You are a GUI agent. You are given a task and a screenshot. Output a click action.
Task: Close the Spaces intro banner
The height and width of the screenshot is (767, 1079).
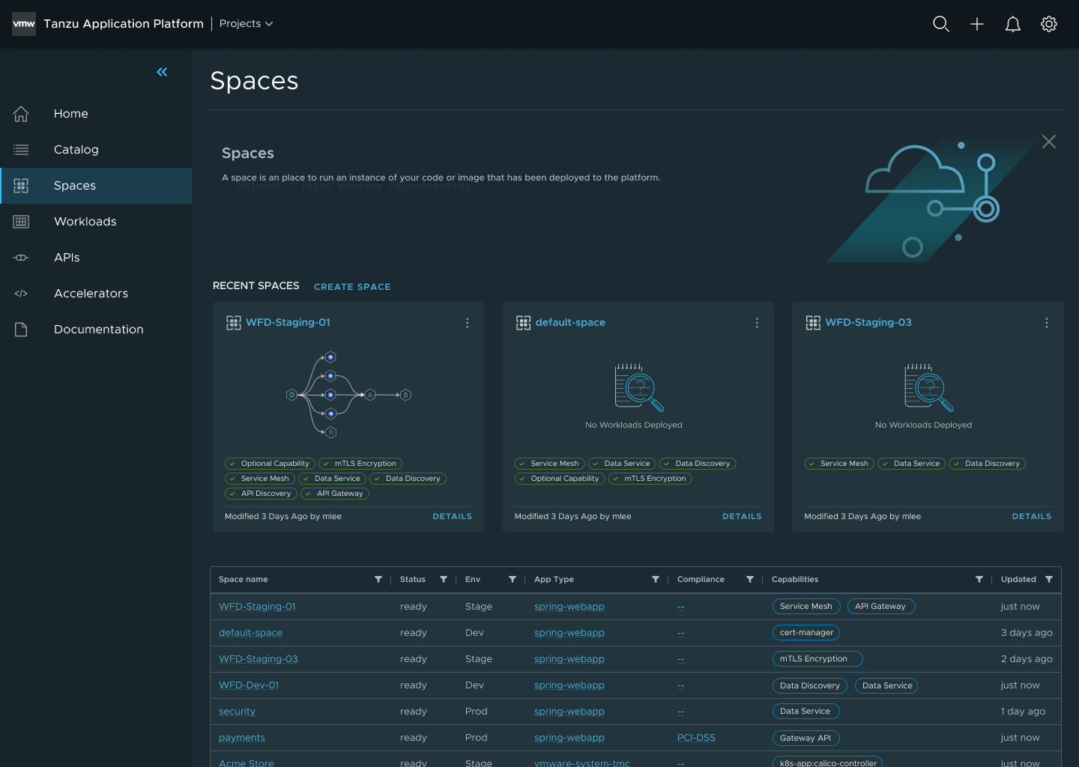1049,142
